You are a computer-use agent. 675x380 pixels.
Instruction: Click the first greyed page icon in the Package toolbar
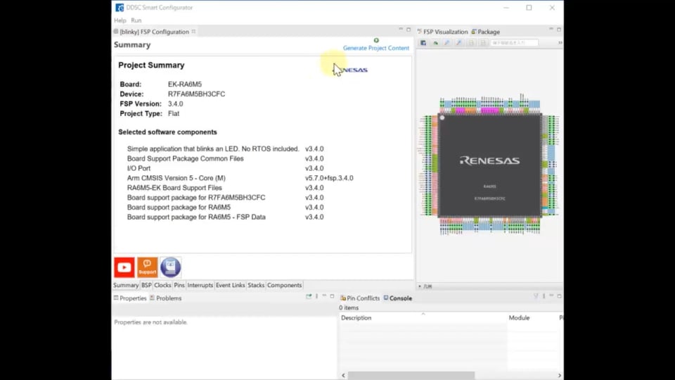point(471,43)
